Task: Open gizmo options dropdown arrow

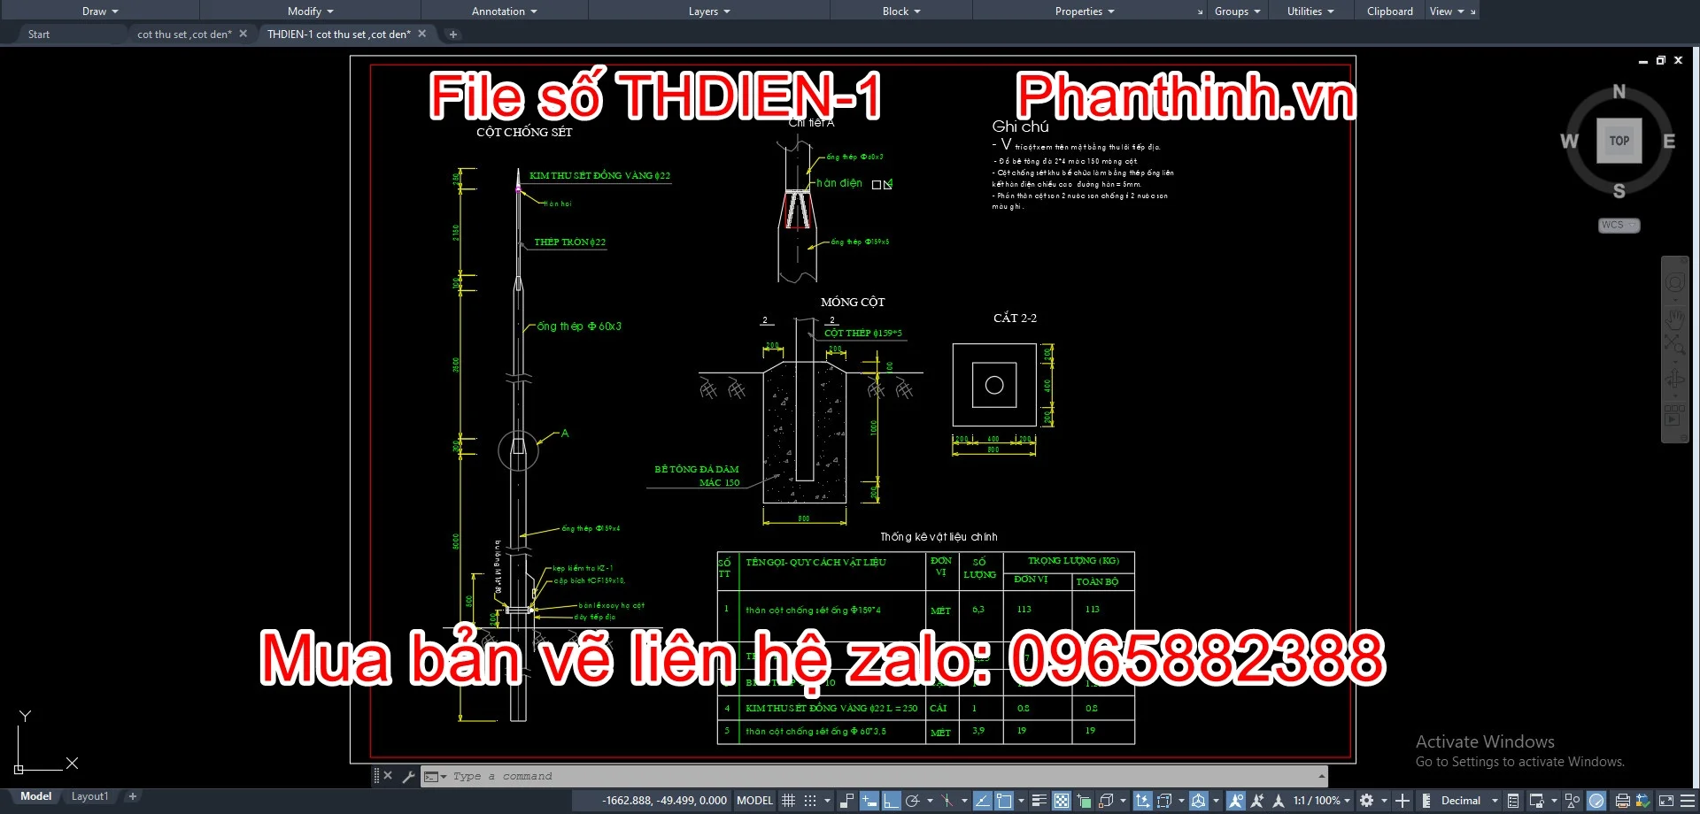Action: 1217,801
